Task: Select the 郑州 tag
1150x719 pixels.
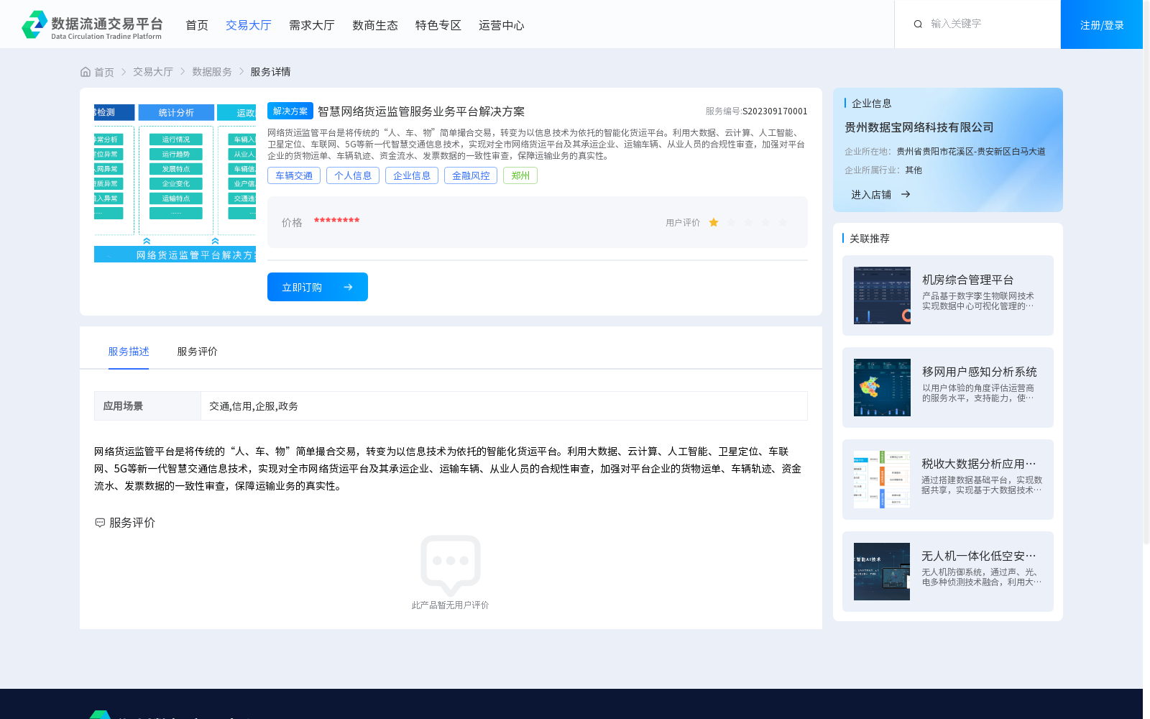Action: 520,175
